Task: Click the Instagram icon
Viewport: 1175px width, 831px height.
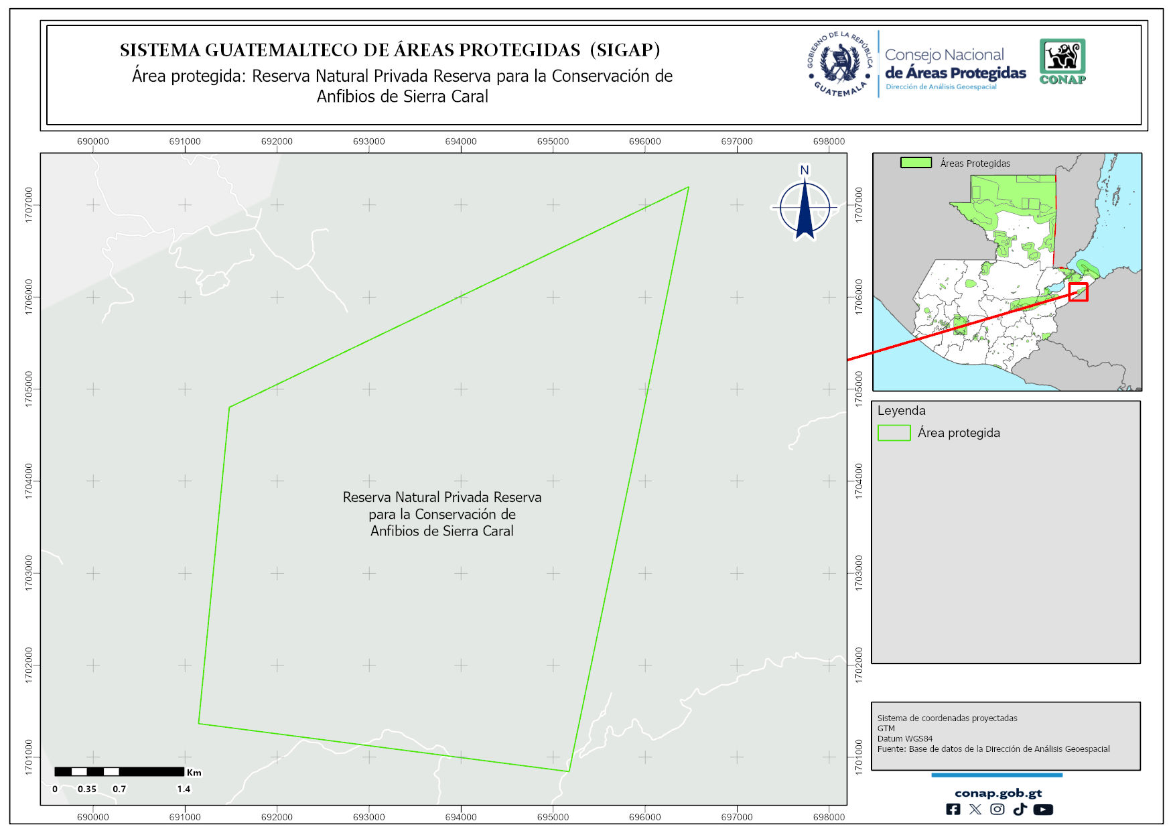Action: pos(997,810)
